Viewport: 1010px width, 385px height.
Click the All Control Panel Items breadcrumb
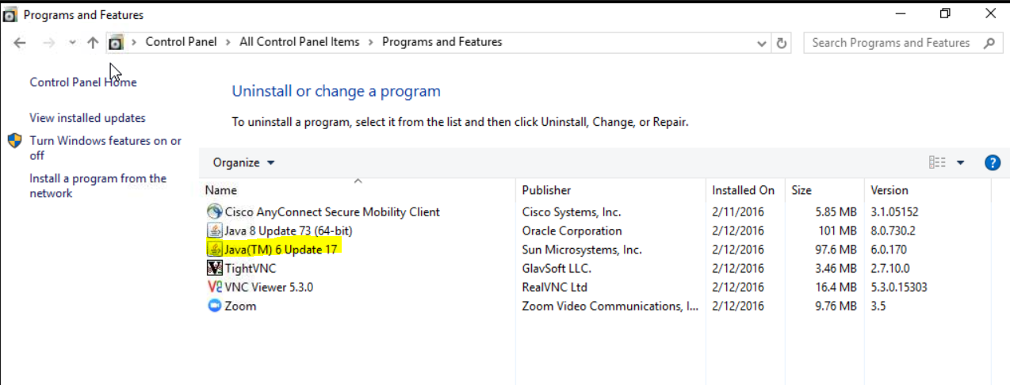click(300, 42)
